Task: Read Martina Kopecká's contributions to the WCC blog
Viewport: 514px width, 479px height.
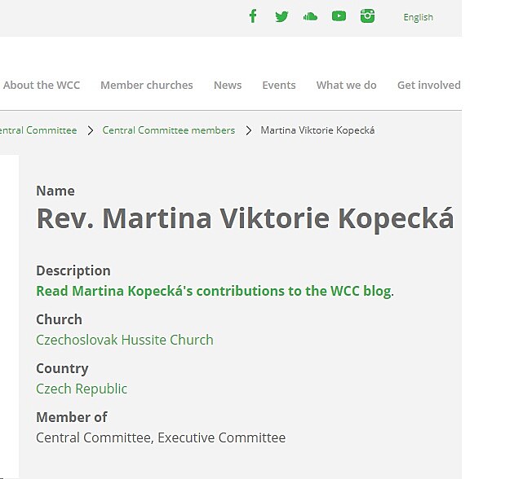Action: tap(214, 291)
